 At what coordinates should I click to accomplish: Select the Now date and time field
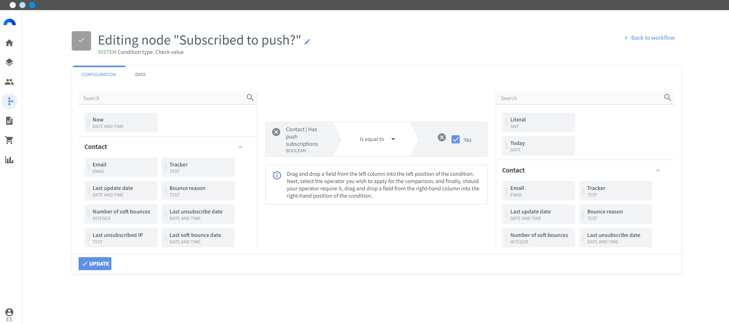[121, 122]
